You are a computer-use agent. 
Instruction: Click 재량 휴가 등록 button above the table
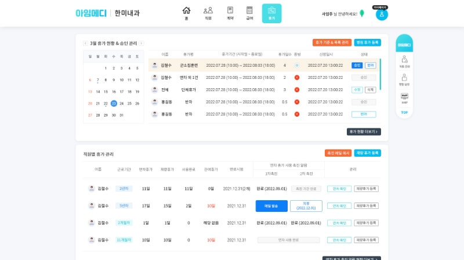(x=368, y=153)
